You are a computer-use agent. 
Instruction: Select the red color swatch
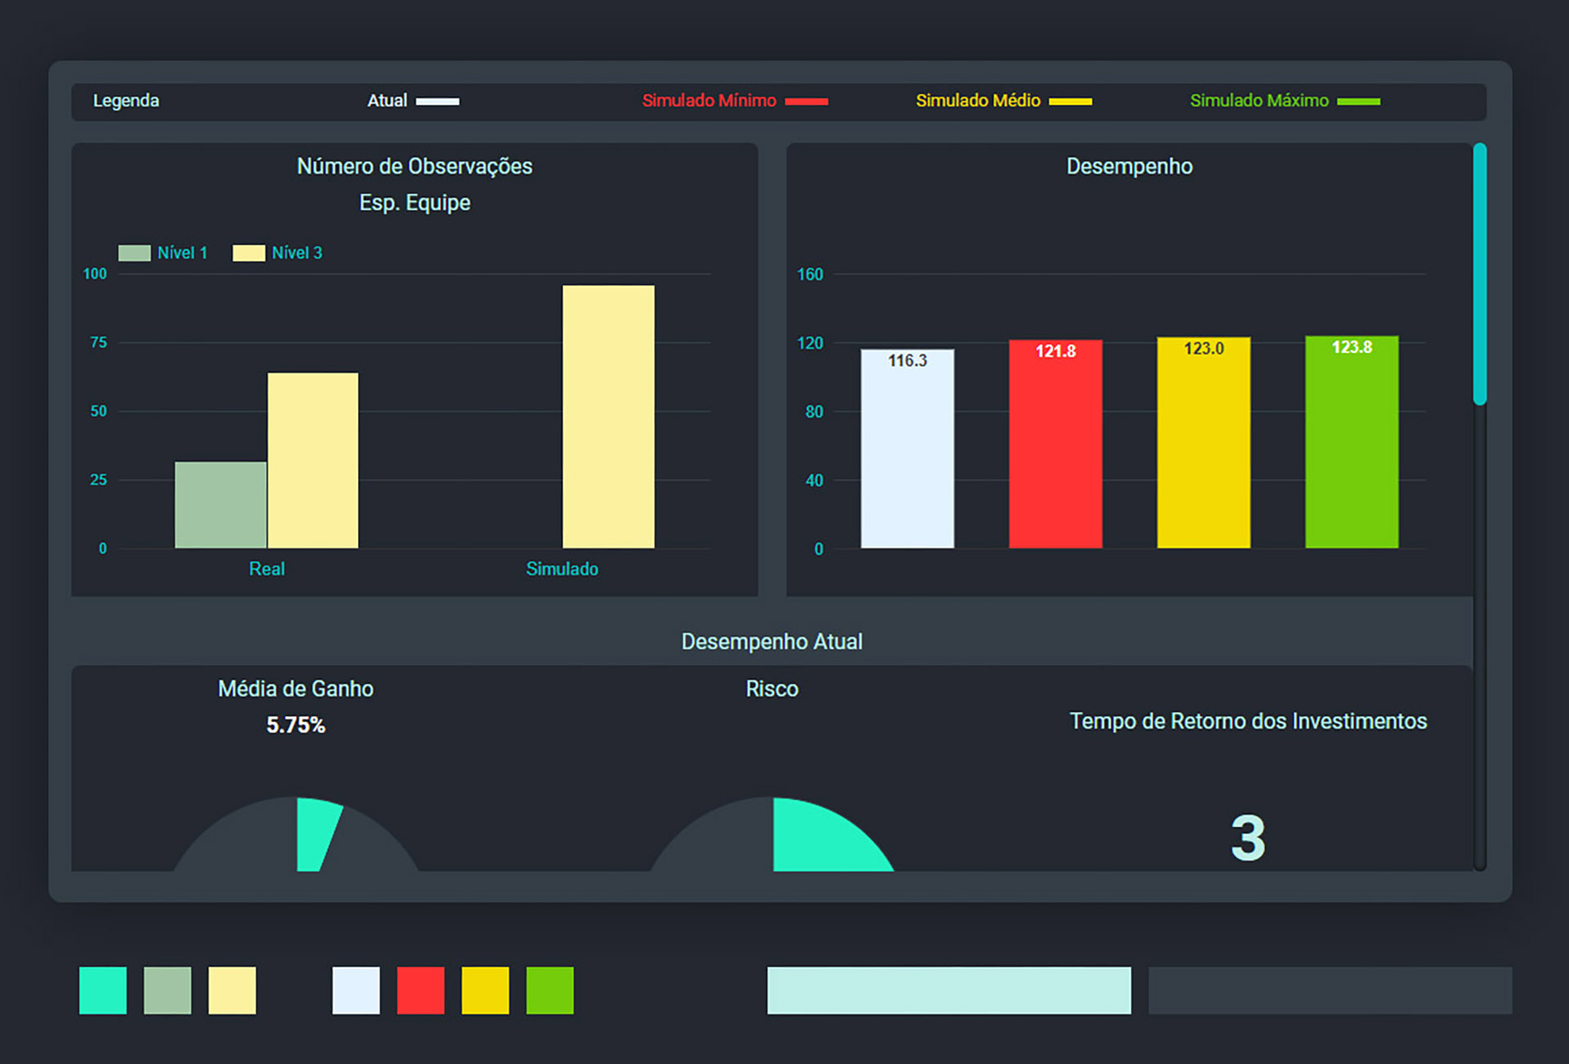(x=421, y=990)
